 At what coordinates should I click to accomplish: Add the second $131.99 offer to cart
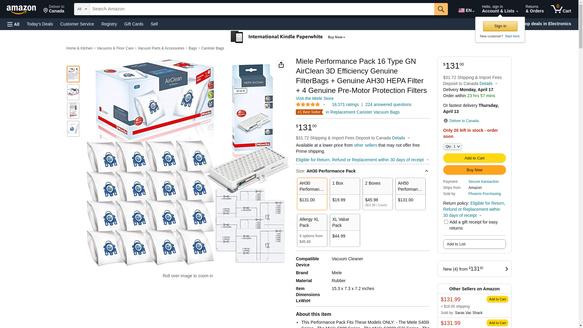(497, 323)
